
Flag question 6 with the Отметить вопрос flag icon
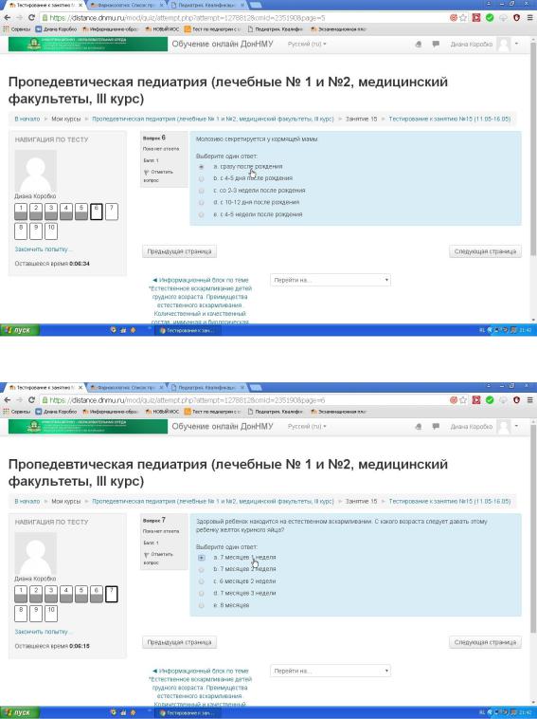pyautogui.click(x=147, y=173)
